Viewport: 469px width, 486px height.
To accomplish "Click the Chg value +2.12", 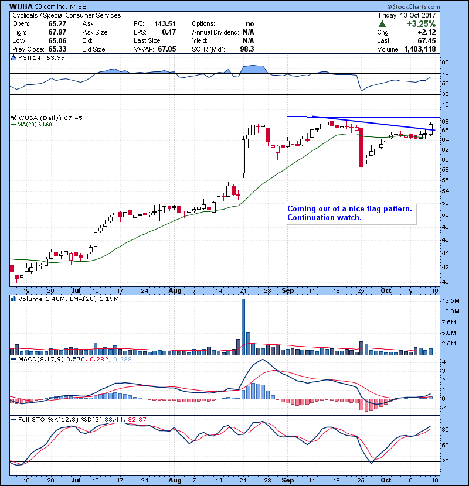I will [x=427, y=32].
